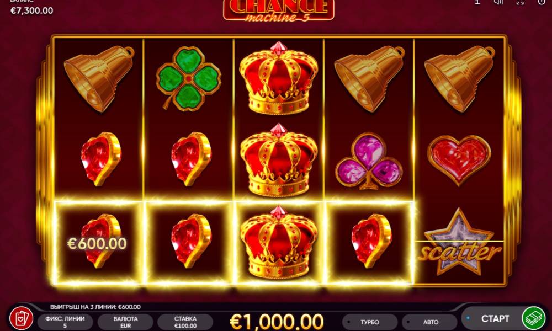
Task: Click the green clover symbol
Action: pos(188,78)
